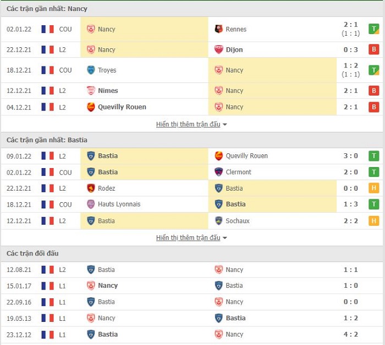
Task: Click the orange H badge for Rodez–Bastia
Action: click(x=373, y=188)
